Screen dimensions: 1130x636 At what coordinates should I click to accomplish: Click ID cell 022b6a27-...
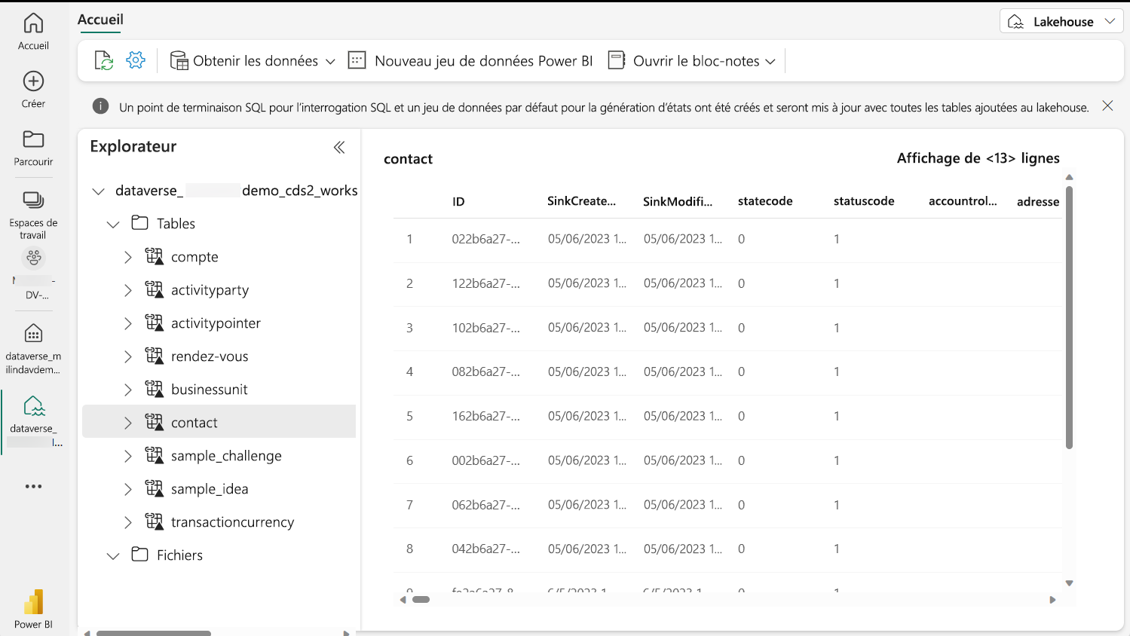click(x=485, y=239)
